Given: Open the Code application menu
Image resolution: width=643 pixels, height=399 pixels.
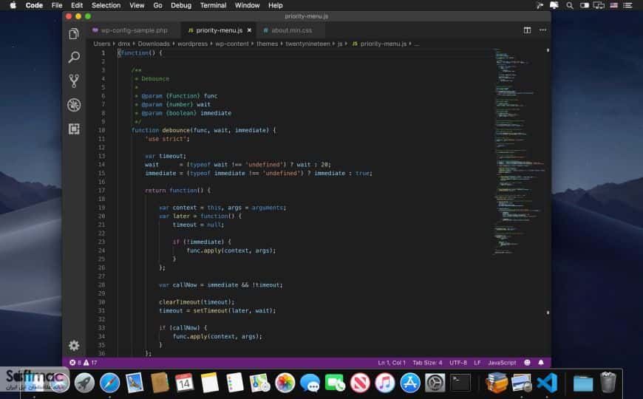Looking at the screenshot, I should coord(34,5).
